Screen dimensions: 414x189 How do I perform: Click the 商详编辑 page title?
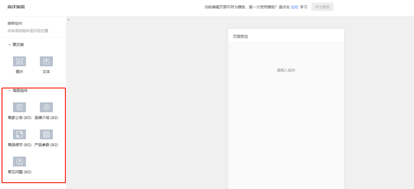(x=16, y=7)
